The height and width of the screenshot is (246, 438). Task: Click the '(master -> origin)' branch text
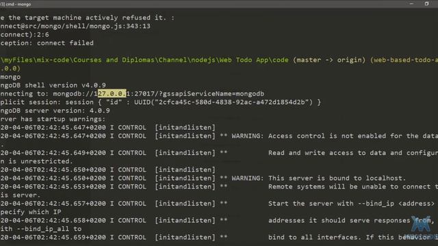pyautogui.click(x=329, y=60)
